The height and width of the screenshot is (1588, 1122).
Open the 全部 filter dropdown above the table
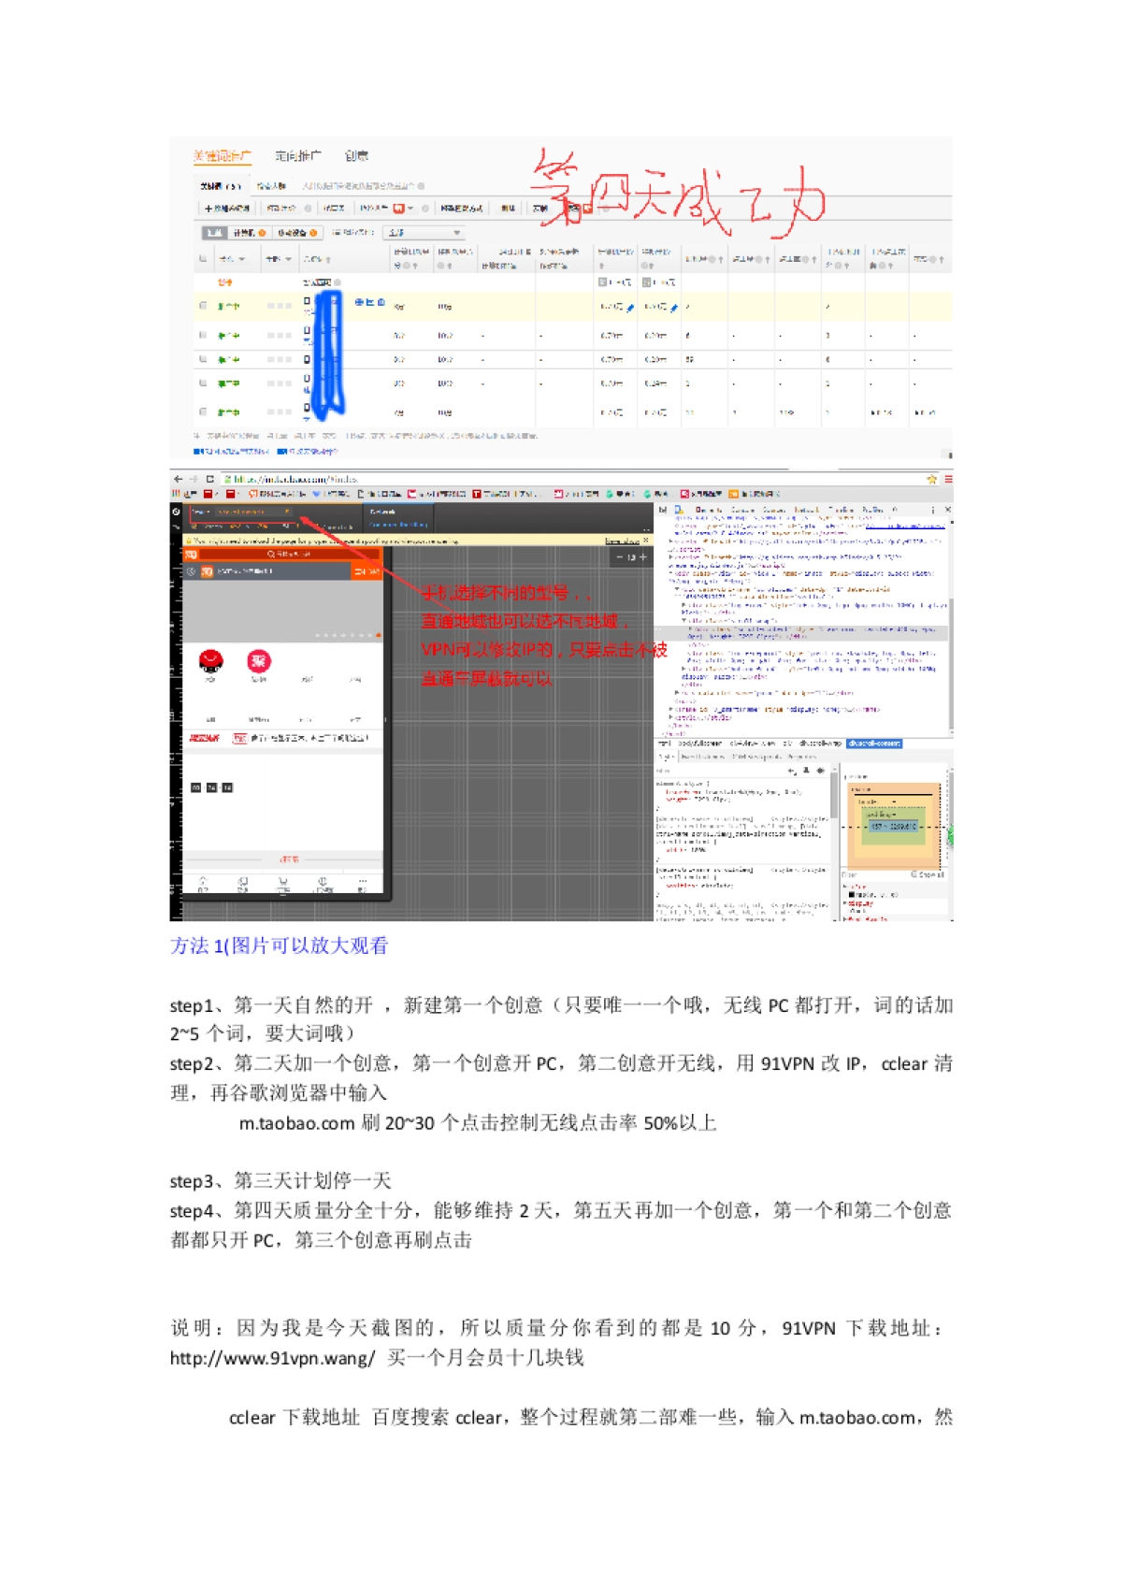click(424, 233)
